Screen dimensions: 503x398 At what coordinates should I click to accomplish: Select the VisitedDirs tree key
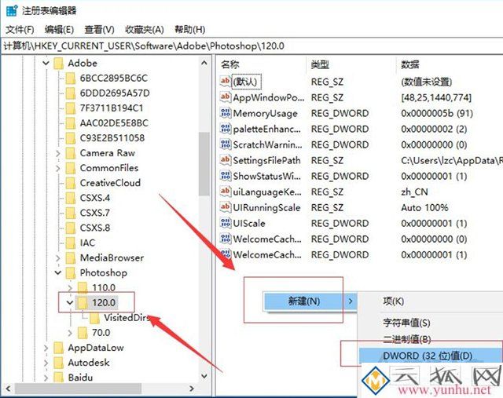tap(127, 318)
